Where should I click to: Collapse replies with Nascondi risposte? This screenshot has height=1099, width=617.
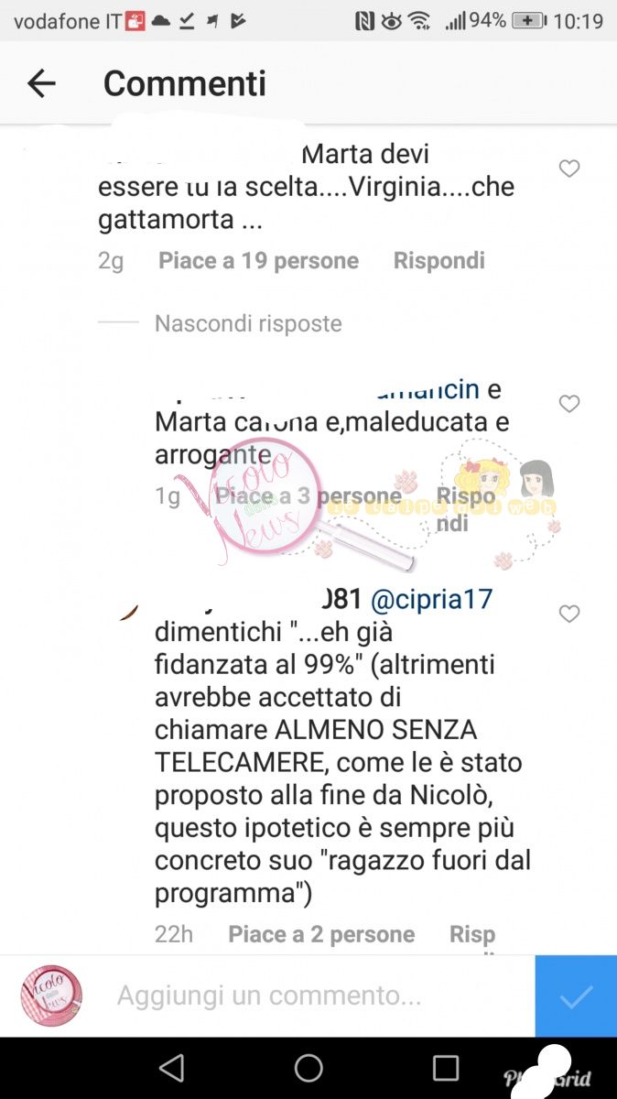(x=248, y=323)
